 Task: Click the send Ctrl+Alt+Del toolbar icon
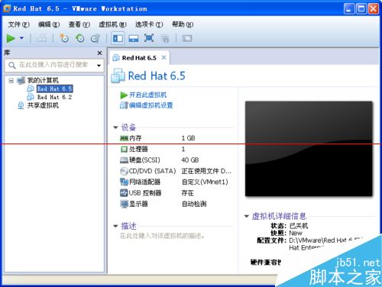pos(41,38)
